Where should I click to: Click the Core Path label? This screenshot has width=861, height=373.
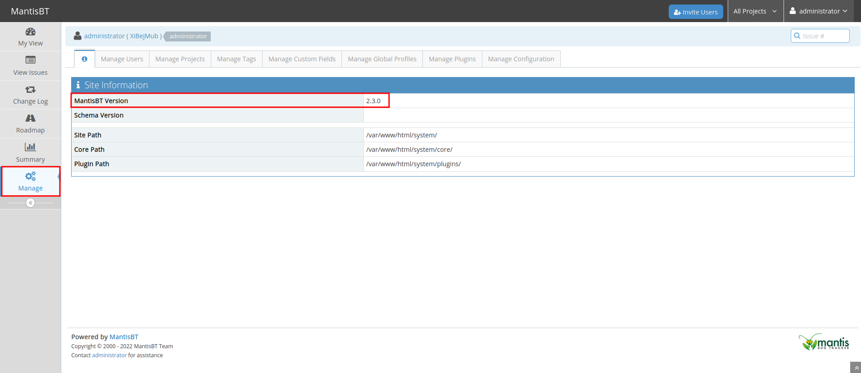click(89, 150)
